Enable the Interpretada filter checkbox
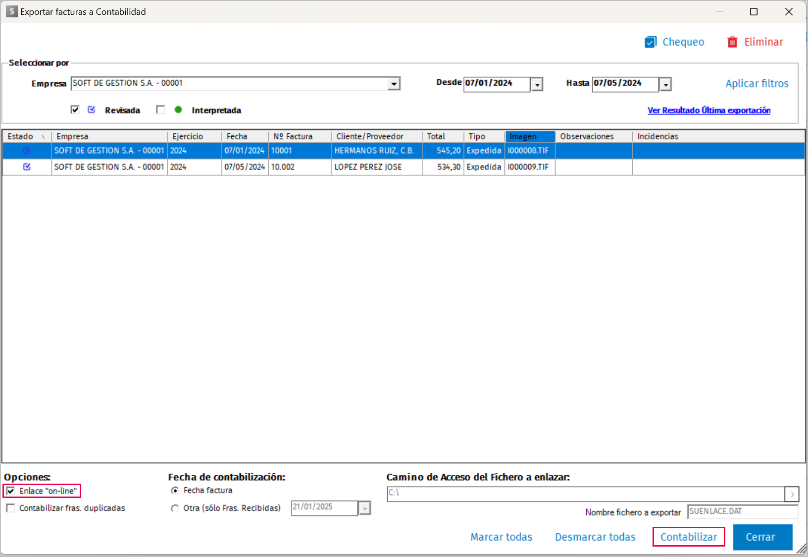The height and width of the screenshot is (557, 808). 160,110
